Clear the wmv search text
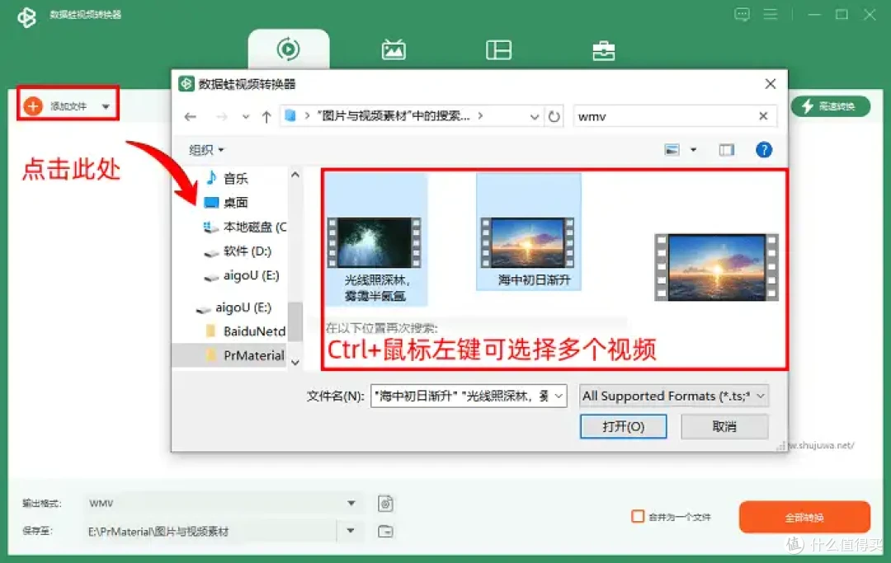The image size is (891, 563). 763,115
